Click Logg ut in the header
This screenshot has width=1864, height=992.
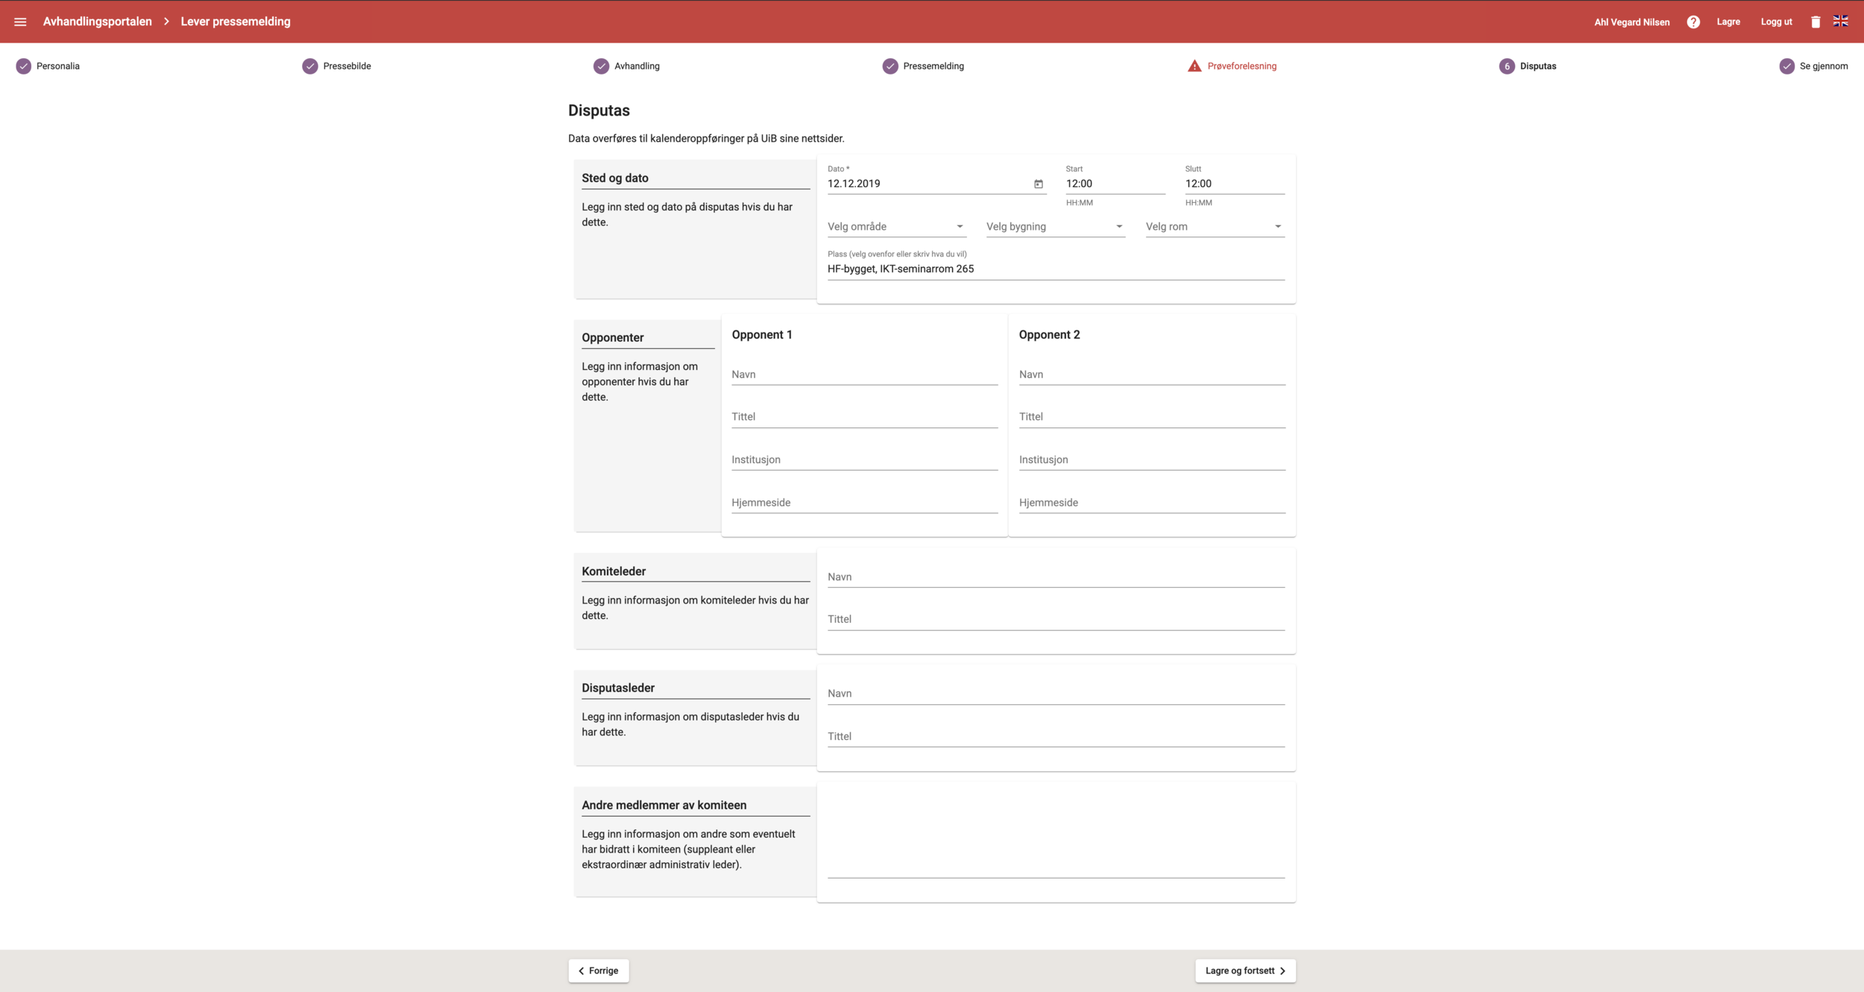1776,22
